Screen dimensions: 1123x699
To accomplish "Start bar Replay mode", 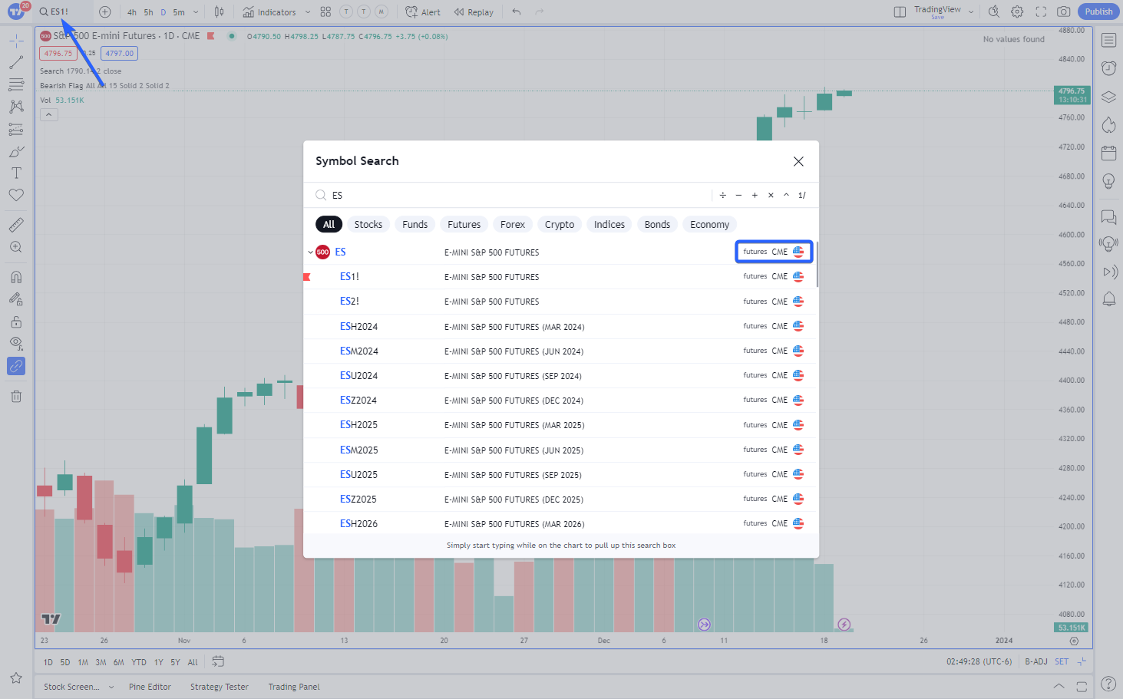I will pos(474,12).
